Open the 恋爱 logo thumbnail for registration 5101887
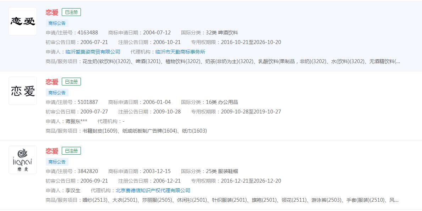Viewport: 422px width, 211px height. (x=23, y=91)
